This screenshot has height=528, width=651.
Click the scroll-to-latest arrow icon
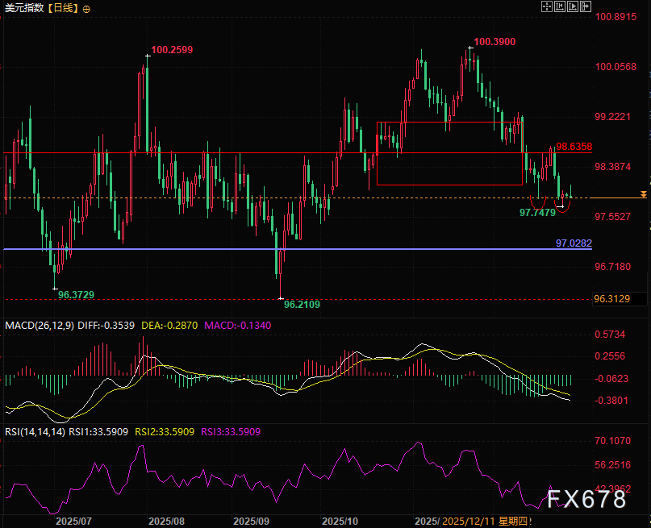coord(587,6)
